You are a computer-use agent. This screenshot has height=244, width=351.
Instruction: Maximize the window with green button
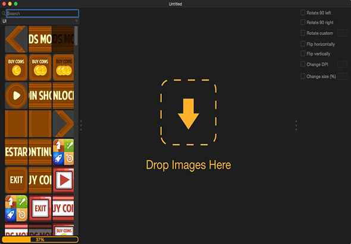point(15,4)
